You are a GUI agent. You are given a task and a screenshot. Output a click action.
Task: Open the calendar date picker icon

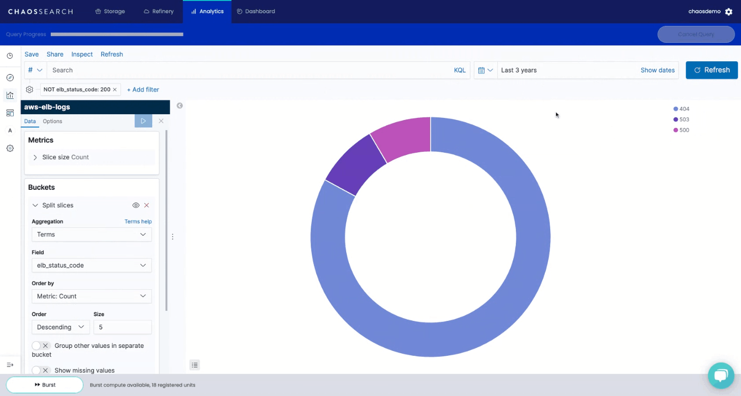[x=483, y=70]
